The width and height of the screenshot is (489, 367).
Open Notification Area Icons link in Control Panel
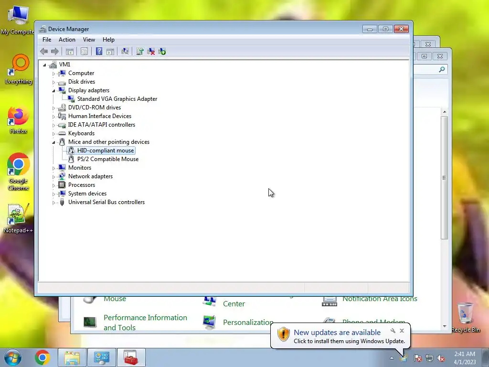[x=380, y=299]
